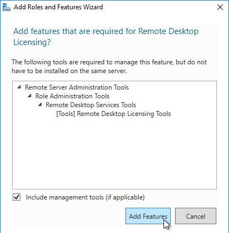The image size is (229, 233).
Task: Click the word 'Licensing?' in the heading
Action: point(32,42)
